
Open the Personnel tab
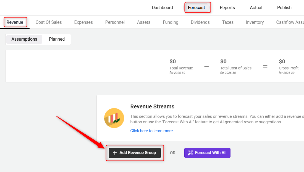point(115,22)
